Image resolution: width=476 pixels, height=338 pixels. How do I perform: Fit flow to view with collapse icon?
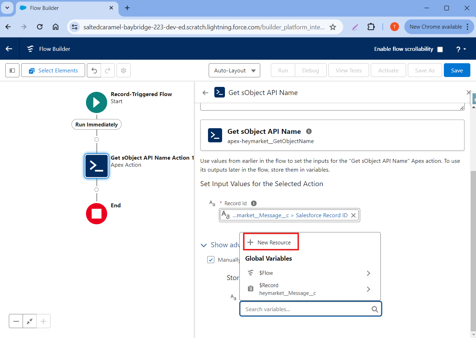pyautogui.click(x=30, y=321)
